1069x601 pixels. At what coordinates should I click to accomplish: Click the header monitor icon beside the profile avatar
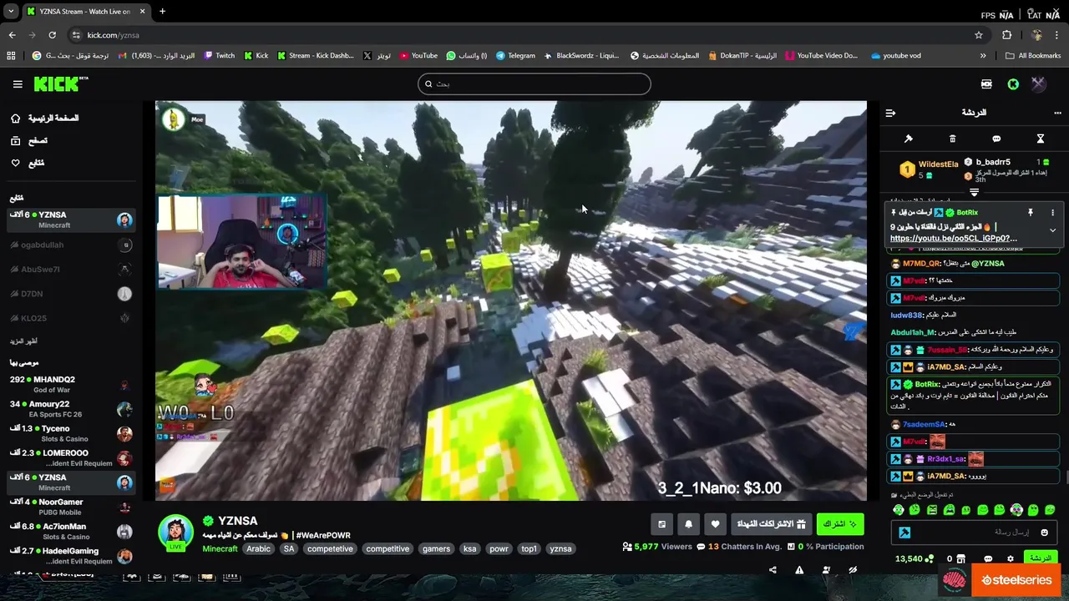point(986,84)
